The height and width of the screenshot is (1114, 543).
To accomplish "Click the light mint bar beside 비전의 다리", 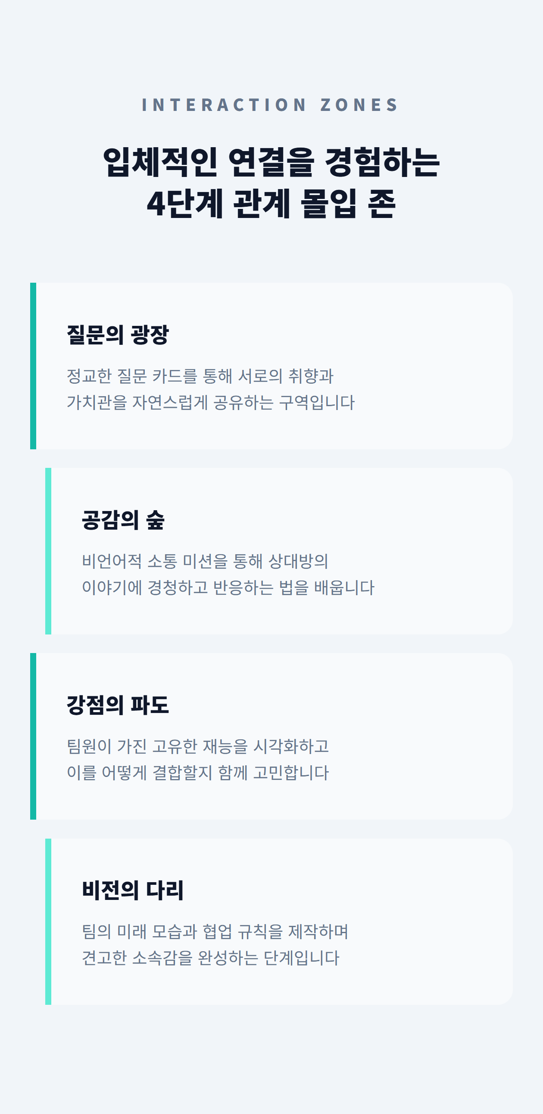I will 48,921.
